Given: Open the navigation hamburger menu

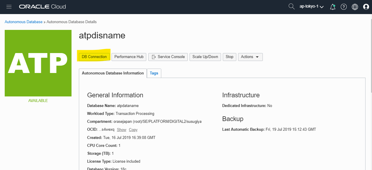Looking at the screenshot, I should point(9,7).
